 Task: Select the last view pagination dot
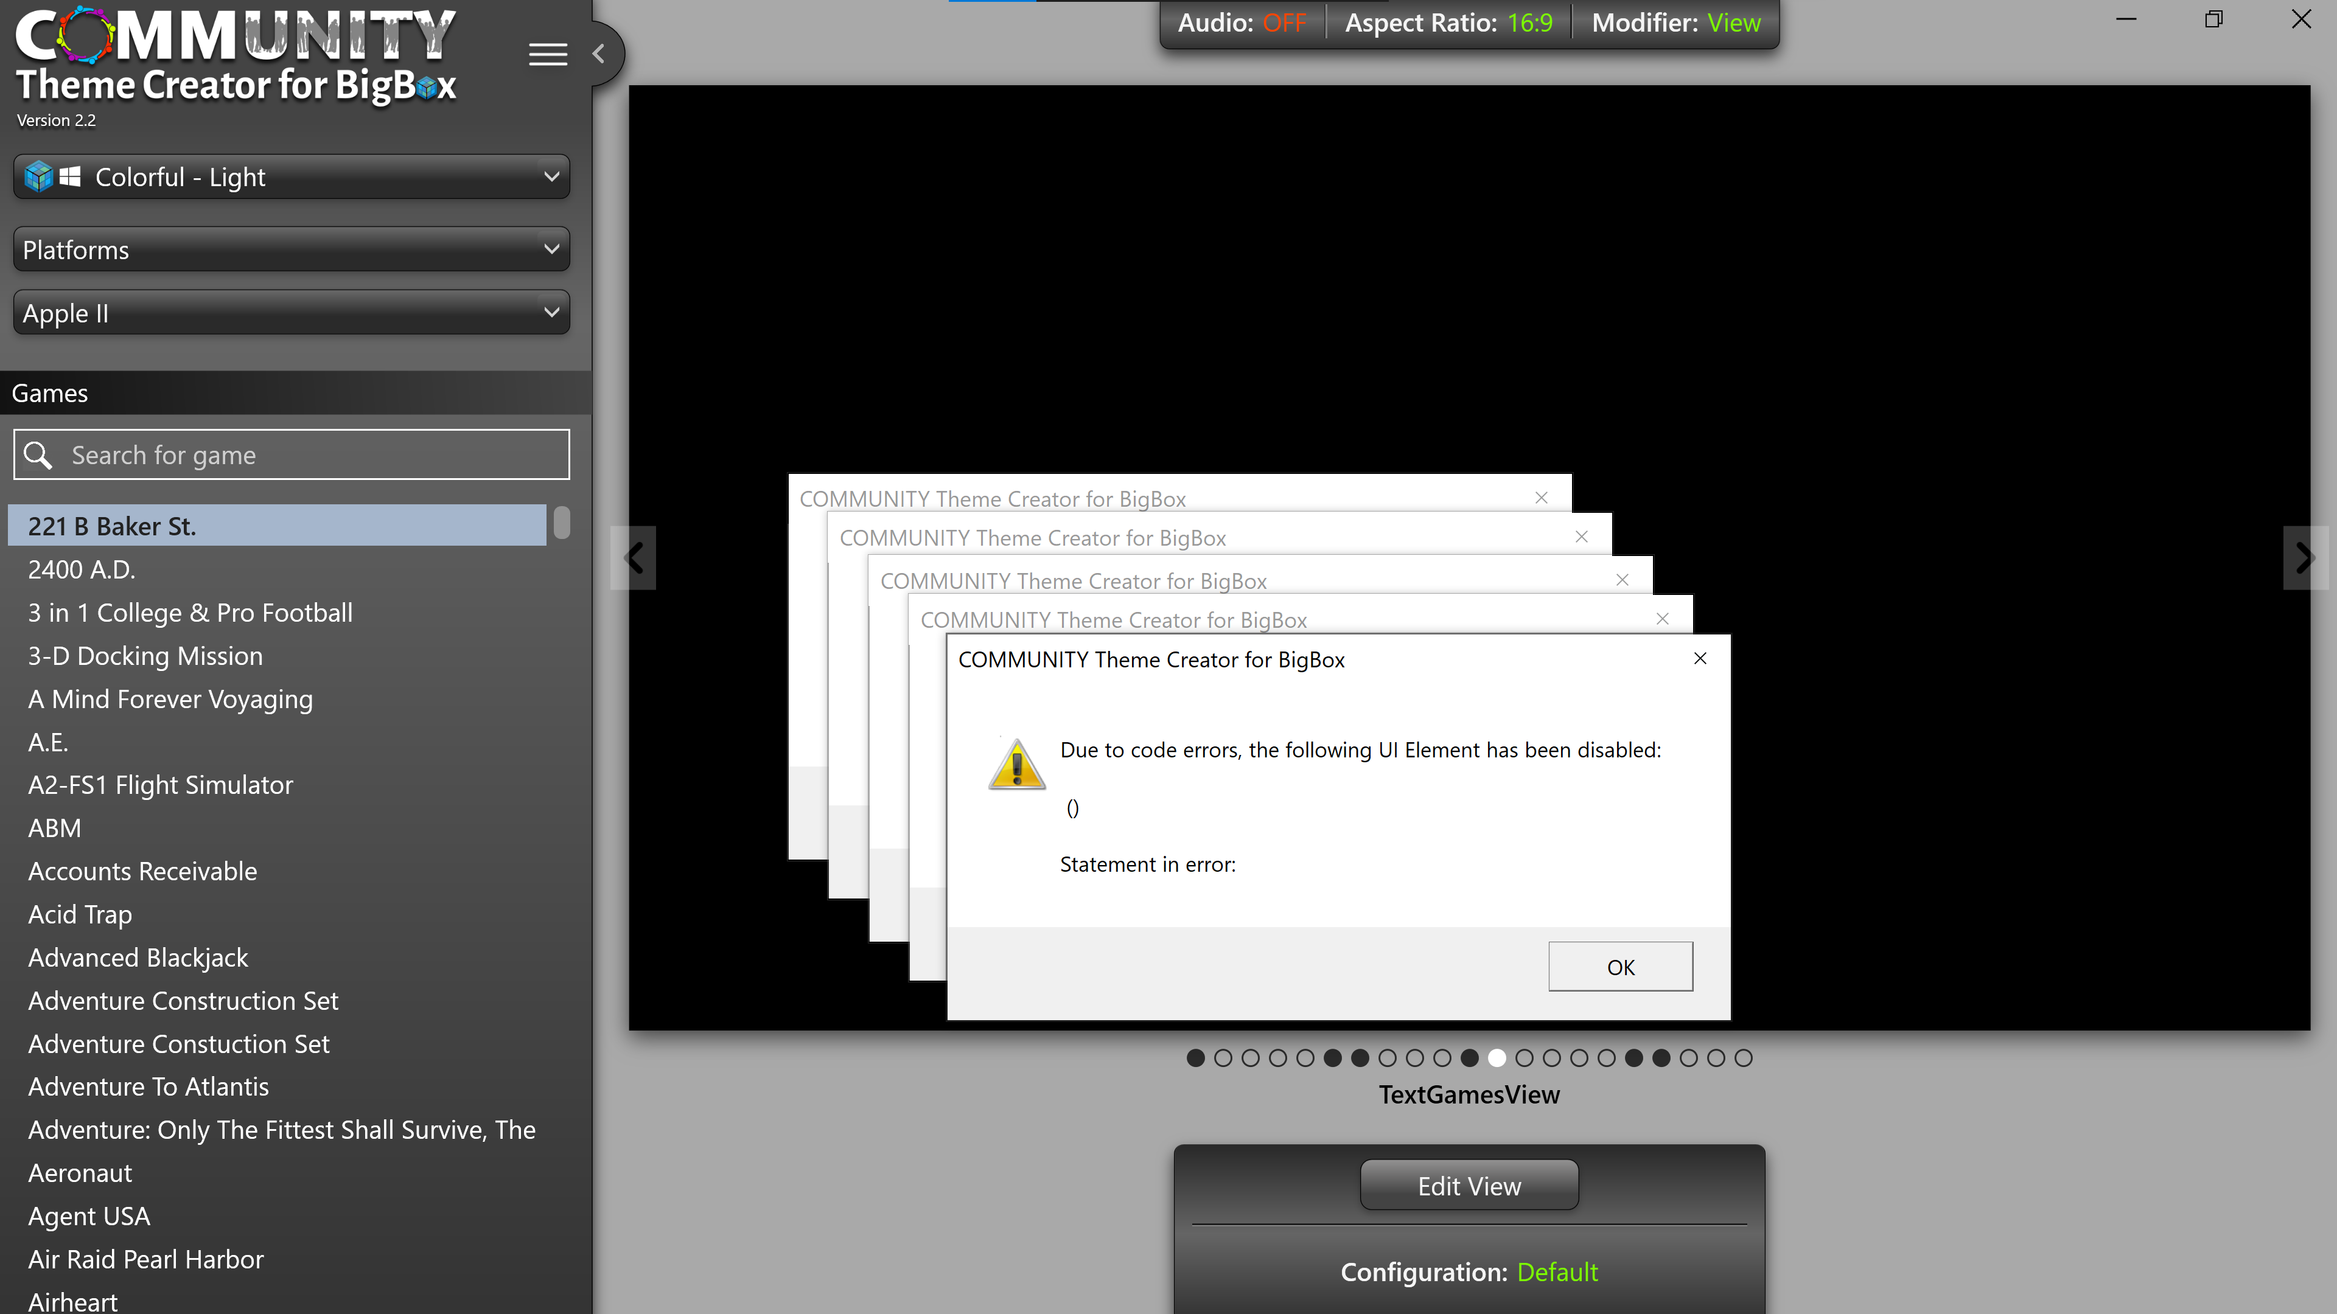pos(1743,1058)
